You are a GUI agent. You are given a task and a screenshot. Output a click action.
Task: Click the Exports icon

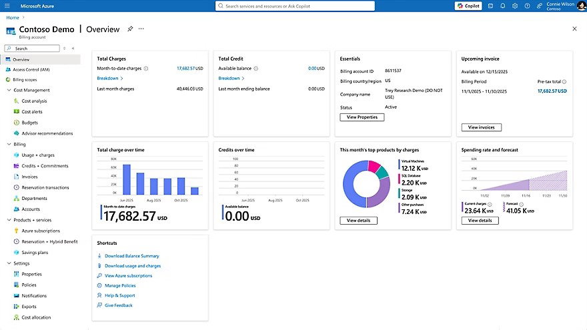click(x=17, y=307)
